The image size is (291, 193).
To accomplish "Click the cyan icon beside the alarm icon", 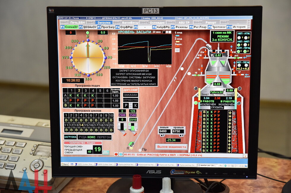I will point(121,154).
